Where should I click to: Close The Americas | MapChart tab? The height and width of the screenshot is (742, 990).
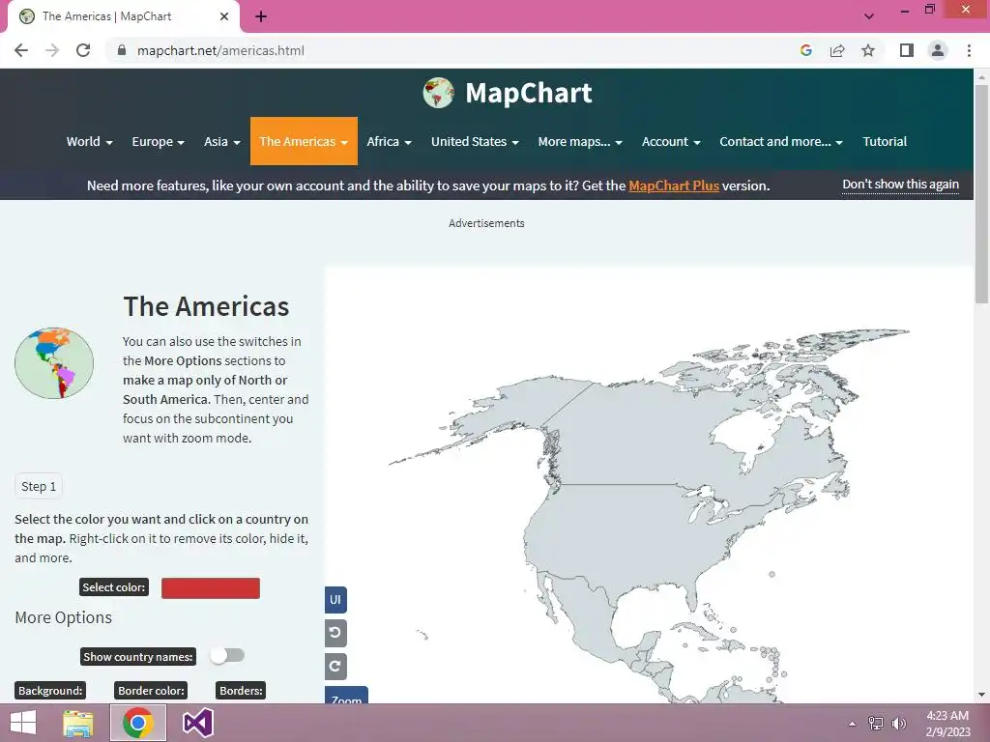(x=224, y=16)
